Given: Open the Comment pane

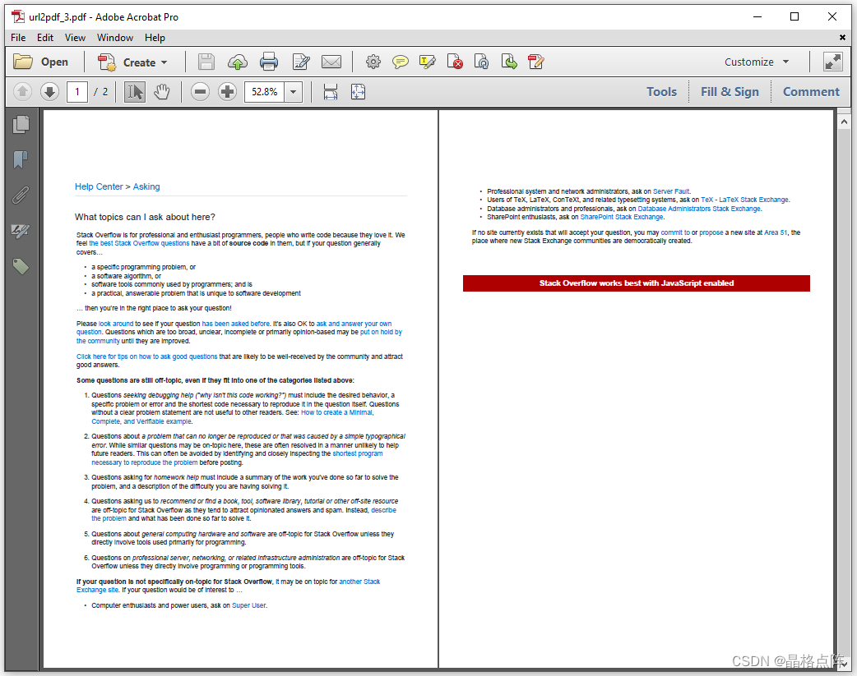Looking at the screenshot, I should click(x=811, y=92).
